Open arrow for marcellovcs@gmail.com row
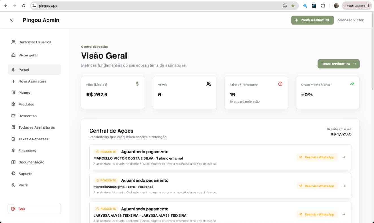Image resolution: width=374 pixels, height=223 pixels. (x=344, y=186)
